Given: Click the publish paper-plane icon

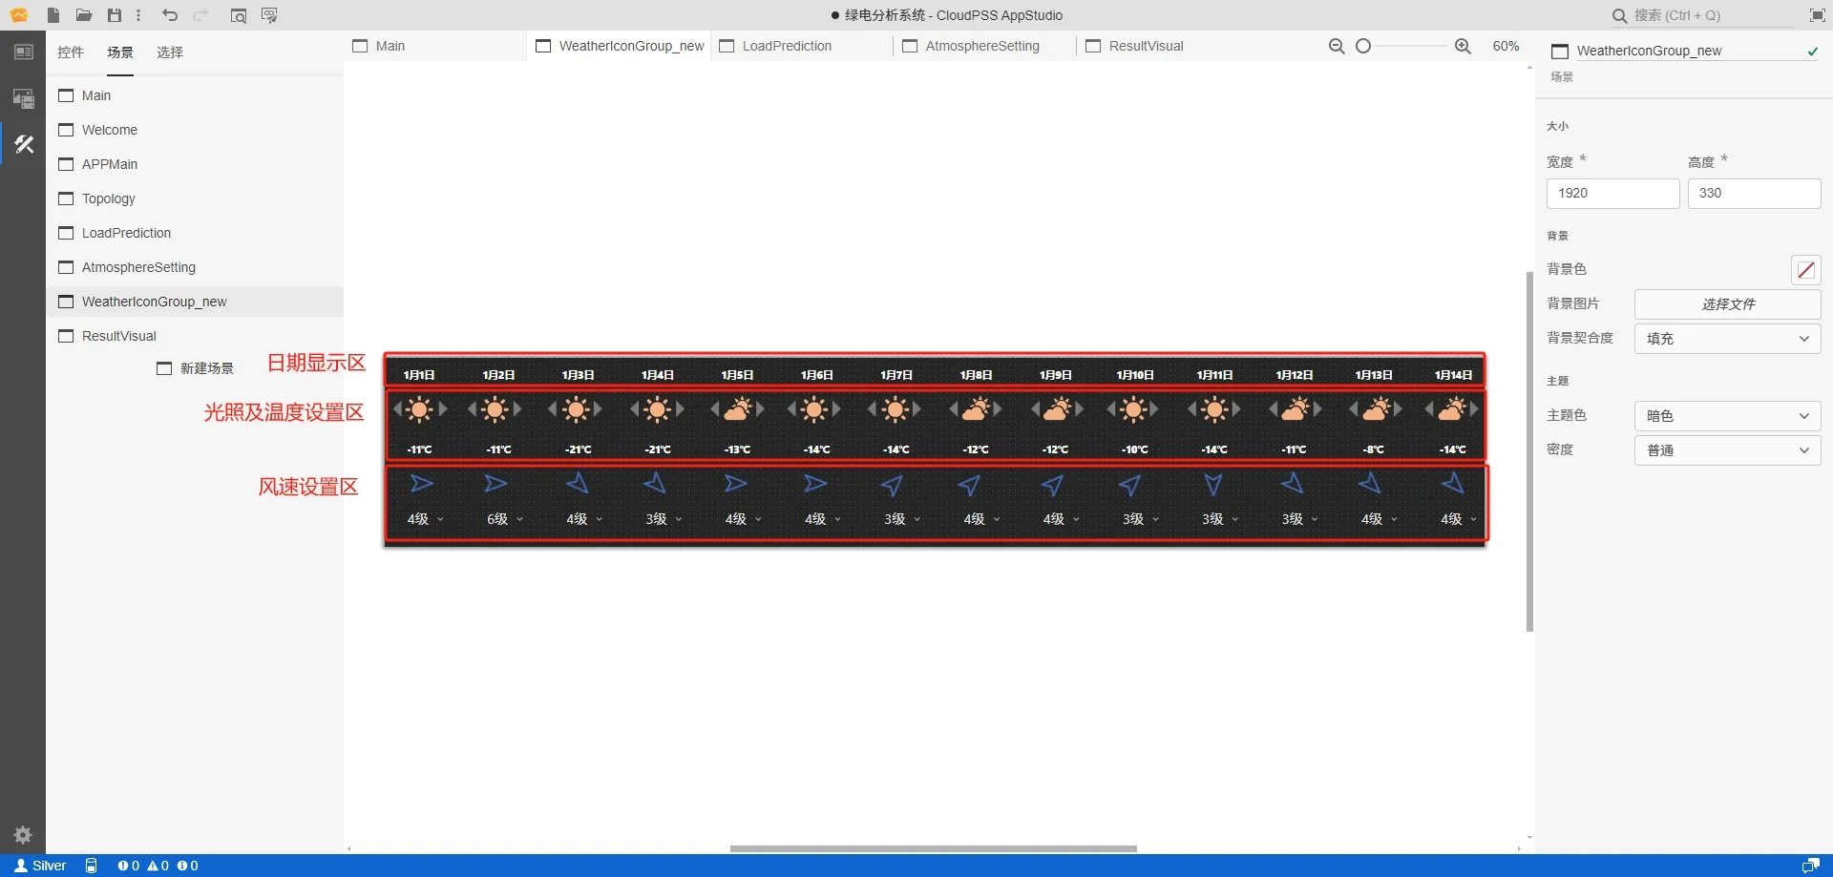Looking at the screenshot, I should coord(269,15).
